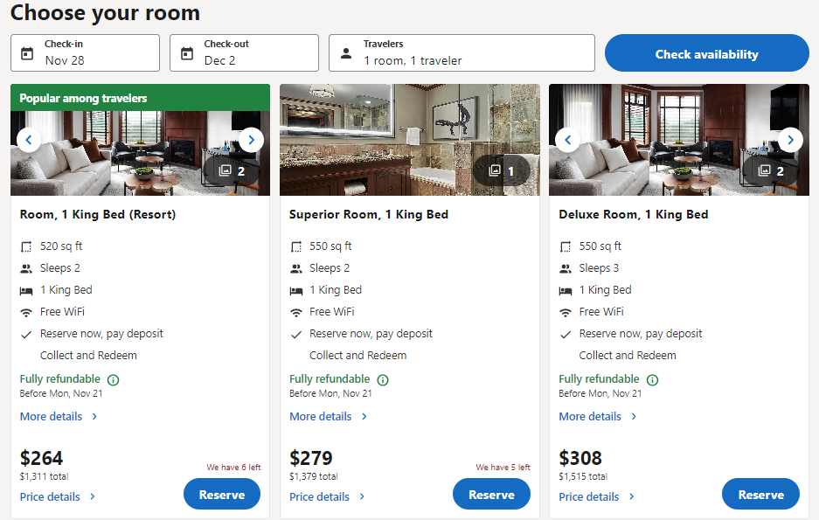Reserve the Deluxe Room at $308
Viewport: 819px width, 520px height.
(x=760, y=495)
